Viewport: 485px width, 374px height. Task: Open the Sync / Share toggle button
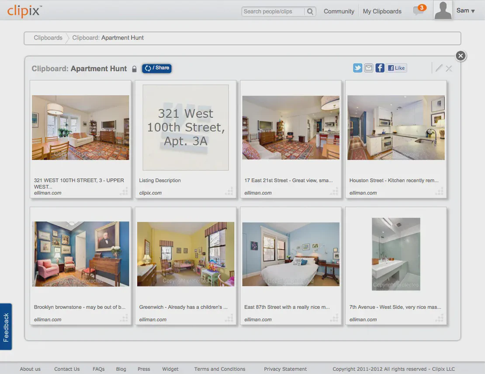156,68
